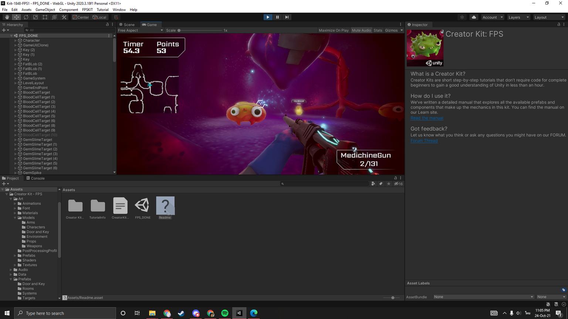The height and width of the screenshot is (319, 568).
Task: Select the Readme asset icon
Action: tap(165, 206)
